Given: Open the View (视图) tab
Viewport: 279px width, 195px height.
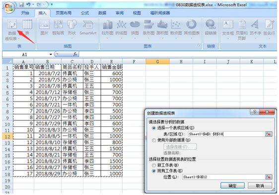Looking at the screenshot, I should click(137, 13).
